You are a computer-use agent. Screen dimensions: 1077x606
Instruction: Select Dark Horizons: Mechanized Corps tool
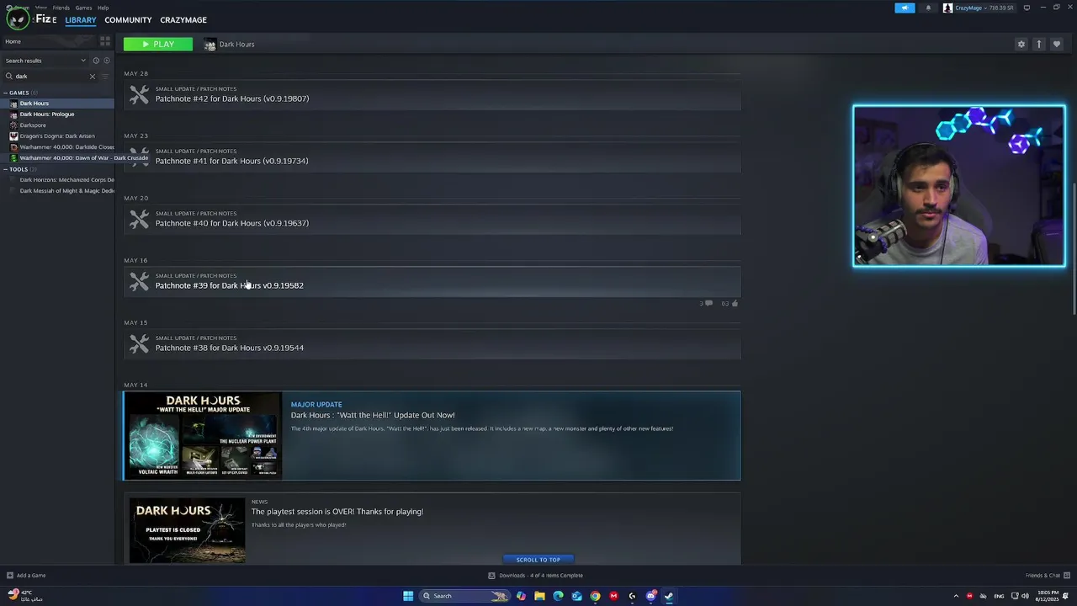tap(57, 180)
